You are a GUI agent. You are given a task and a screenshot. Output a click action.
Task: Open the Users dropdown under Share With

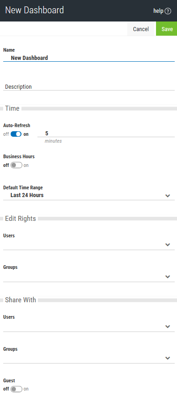pos(89,326)
